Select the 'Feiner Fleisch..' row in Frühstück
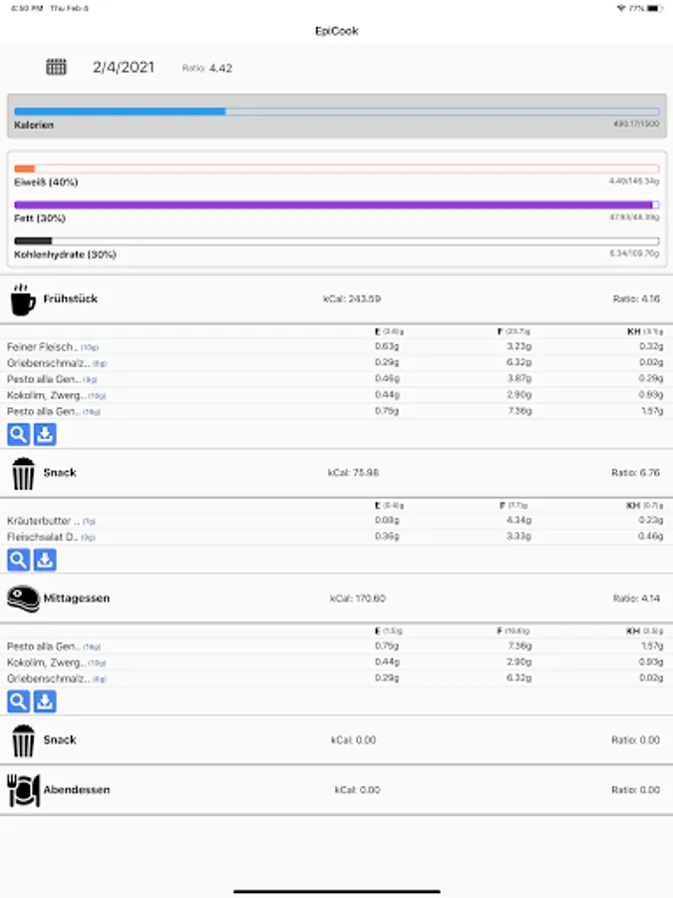 tap(337, 347)
